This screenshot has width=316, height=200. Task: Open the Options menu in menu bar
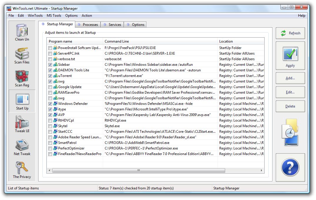point(71,16)
